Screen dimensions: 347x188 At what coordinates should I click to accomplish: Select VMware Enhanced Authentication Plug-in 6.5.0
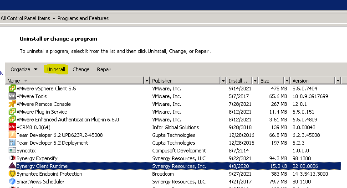tap(174, 120)
